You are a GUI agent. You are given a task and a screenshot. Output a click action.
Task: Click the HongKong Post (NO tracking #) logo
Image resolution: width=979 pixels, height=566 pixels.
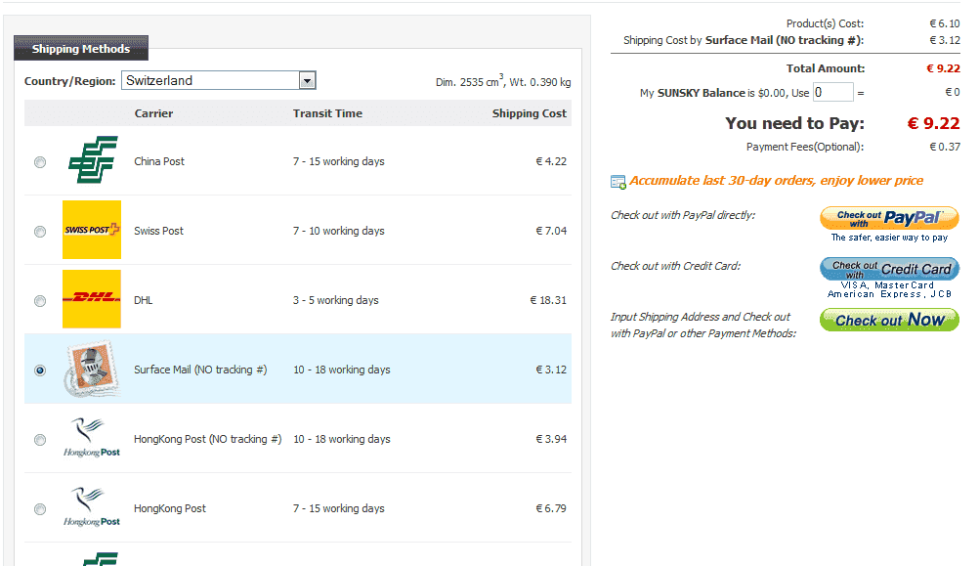(x=92, y=438)
